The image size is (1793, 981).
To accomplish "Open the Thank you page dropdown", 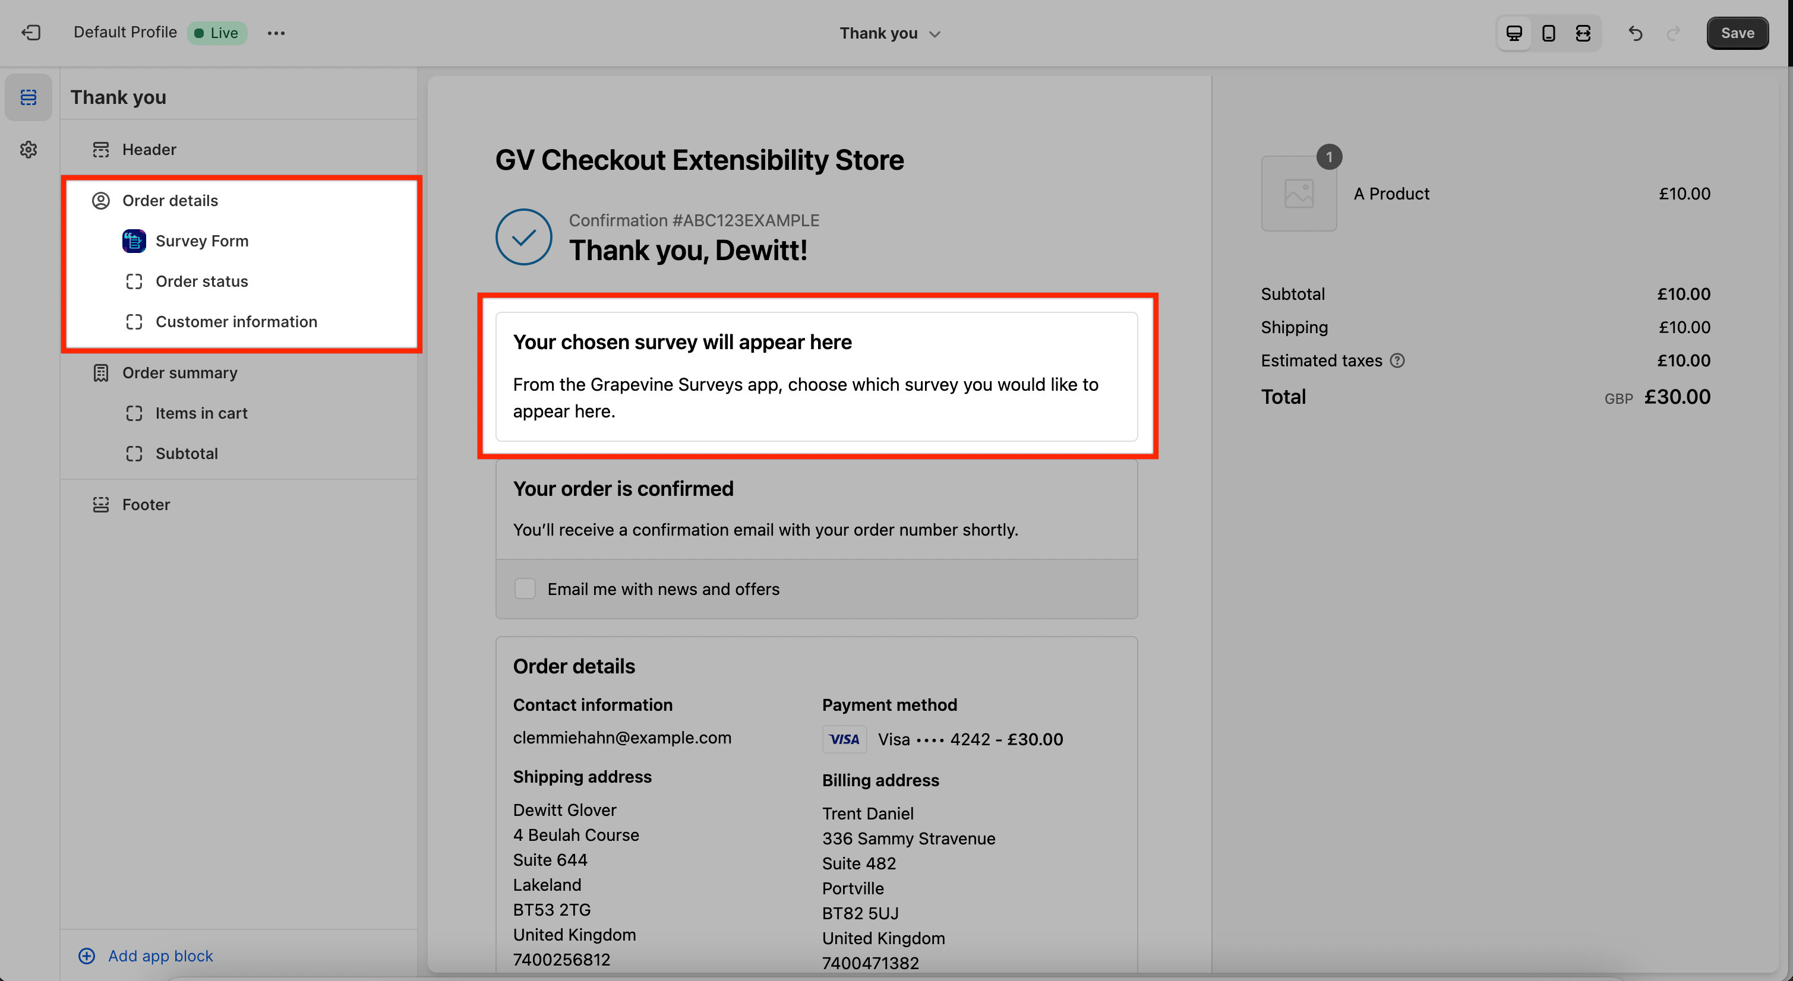I will (889, 33).
